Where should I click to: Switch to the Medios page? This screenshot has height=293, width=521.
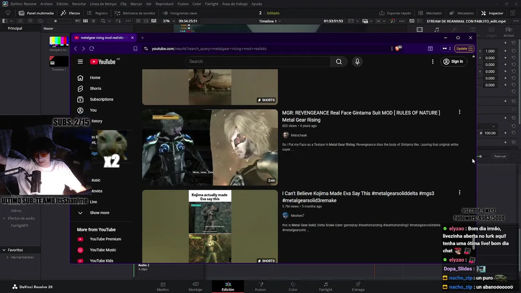[163, 286]
